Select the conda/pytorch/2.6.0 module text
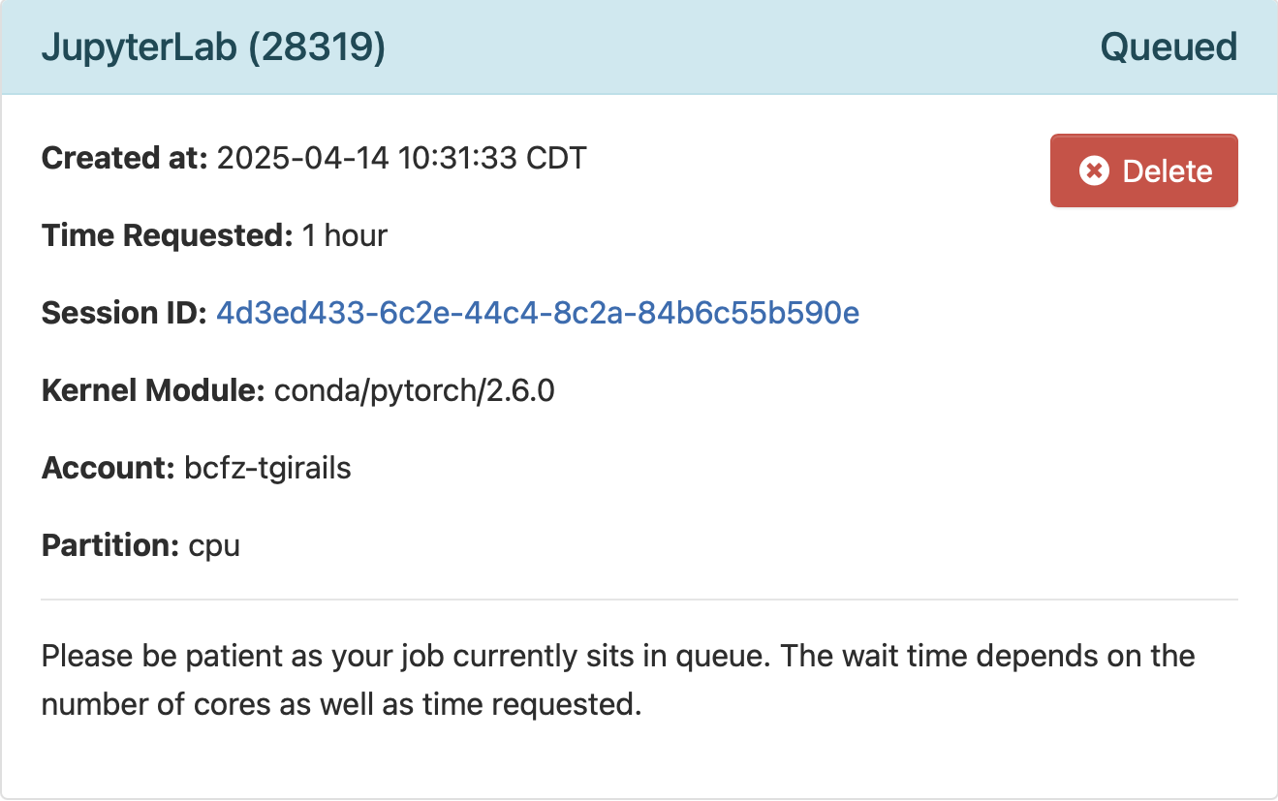Screen dimensions: 1278x801 click(415, 390)
